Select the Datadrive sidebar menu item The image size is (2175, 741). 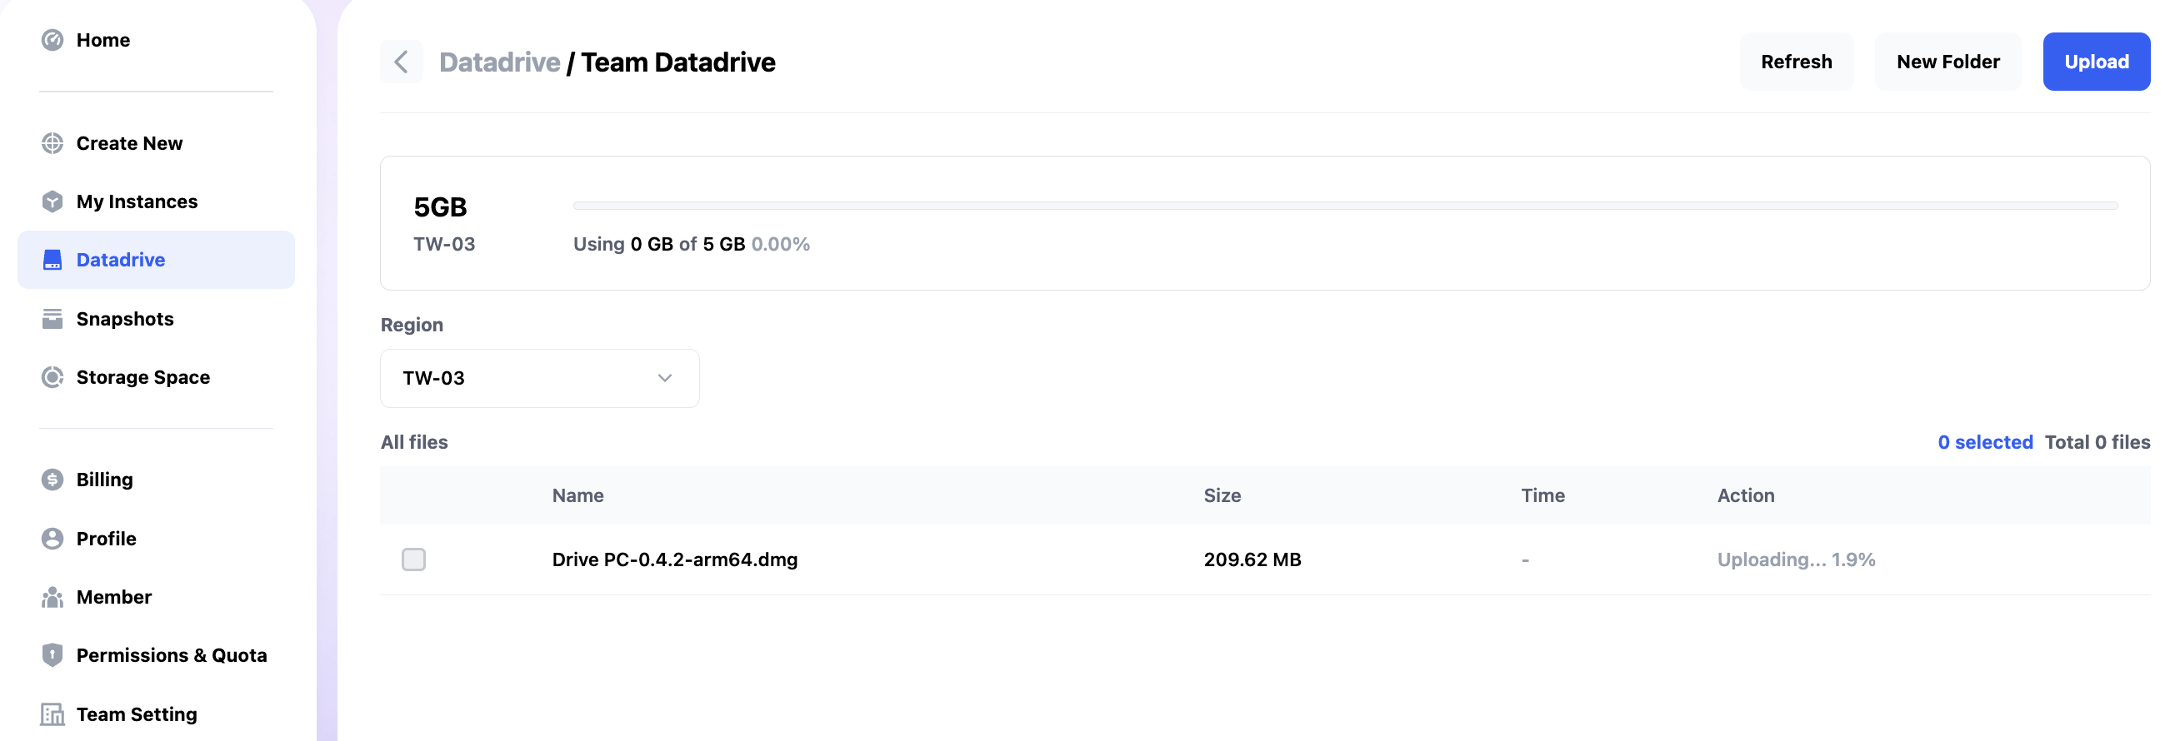tap(156, 260)
